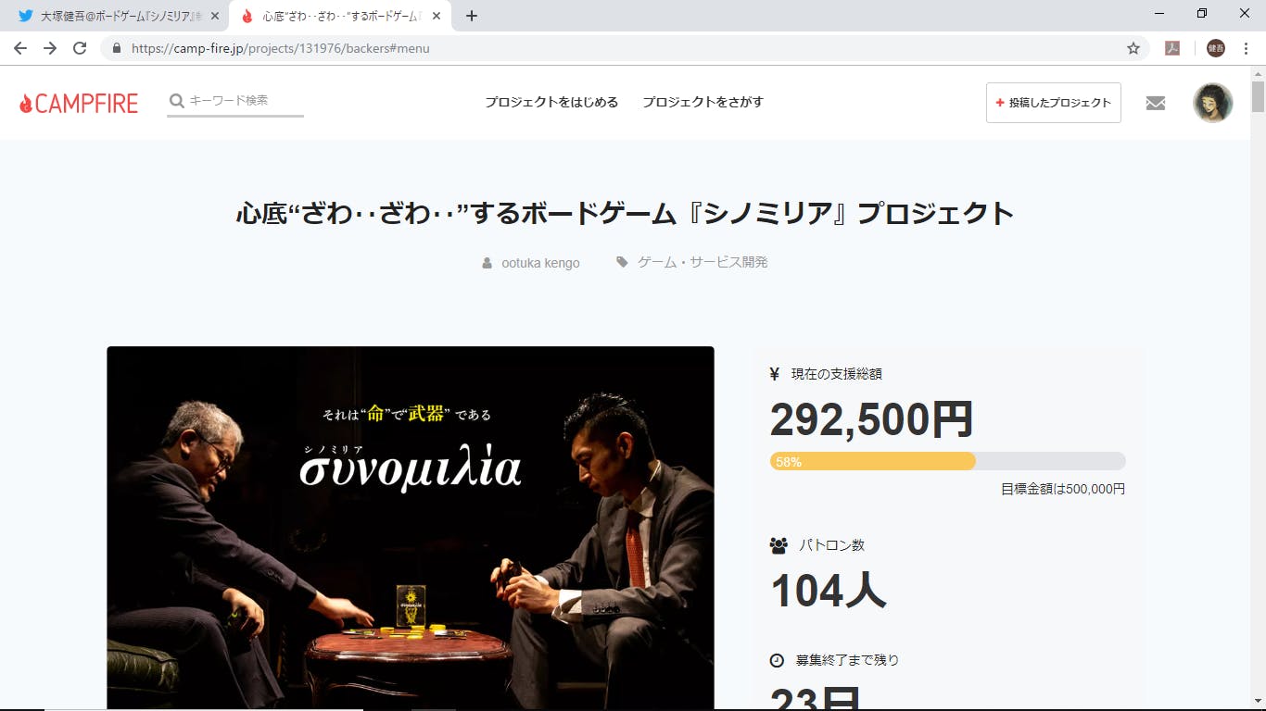The image size is (1266, 711).
Task: Open the ootuka kengo author link
Action: (x=540, y=263)
